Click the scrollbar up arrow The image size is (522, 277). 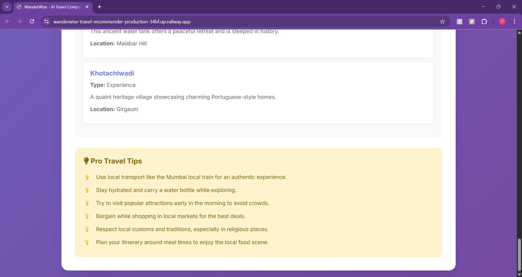point(519,32)
